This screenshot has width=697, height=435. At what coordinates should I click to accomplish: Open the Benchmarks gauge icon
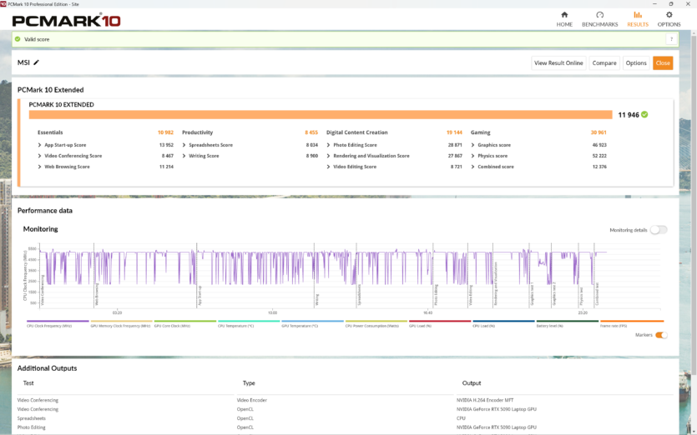click(599, 15)
